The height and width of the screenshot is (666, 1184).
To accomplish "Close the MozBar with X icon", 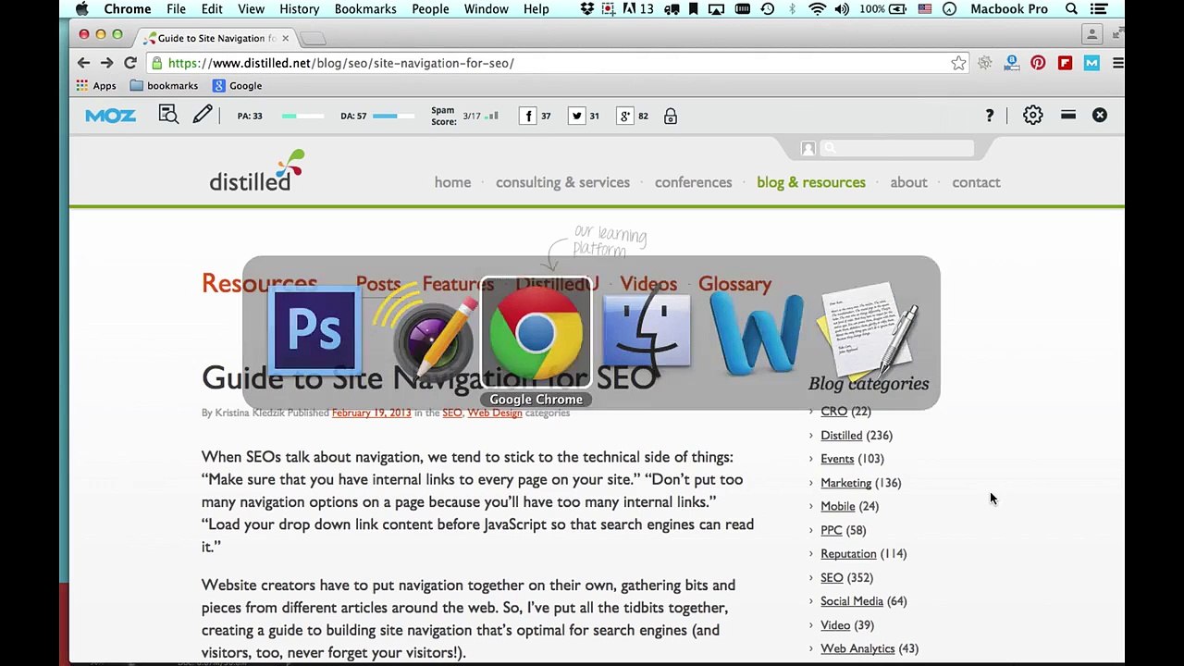I will tap(1099, 116).
